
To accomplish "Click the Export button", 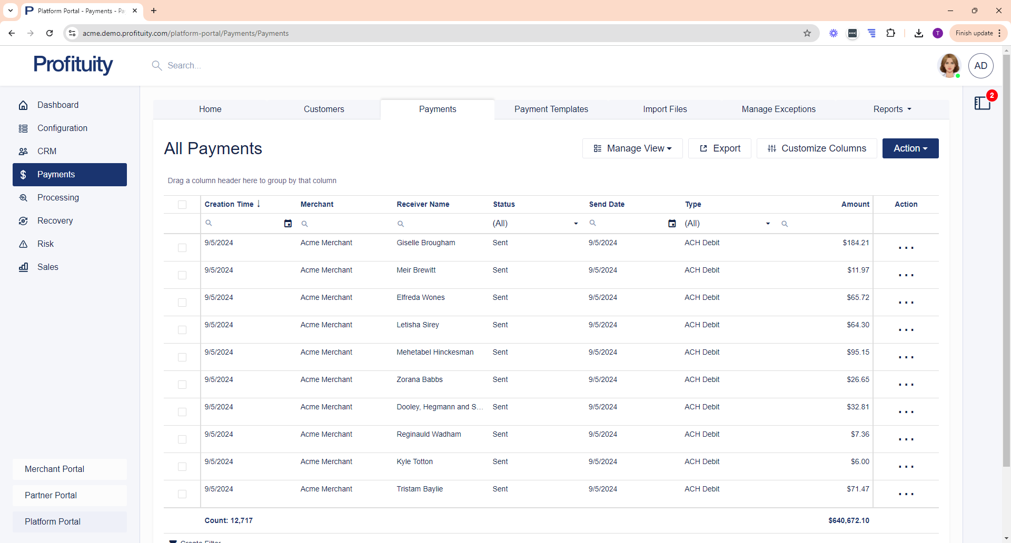I will (x=719, y=148).
